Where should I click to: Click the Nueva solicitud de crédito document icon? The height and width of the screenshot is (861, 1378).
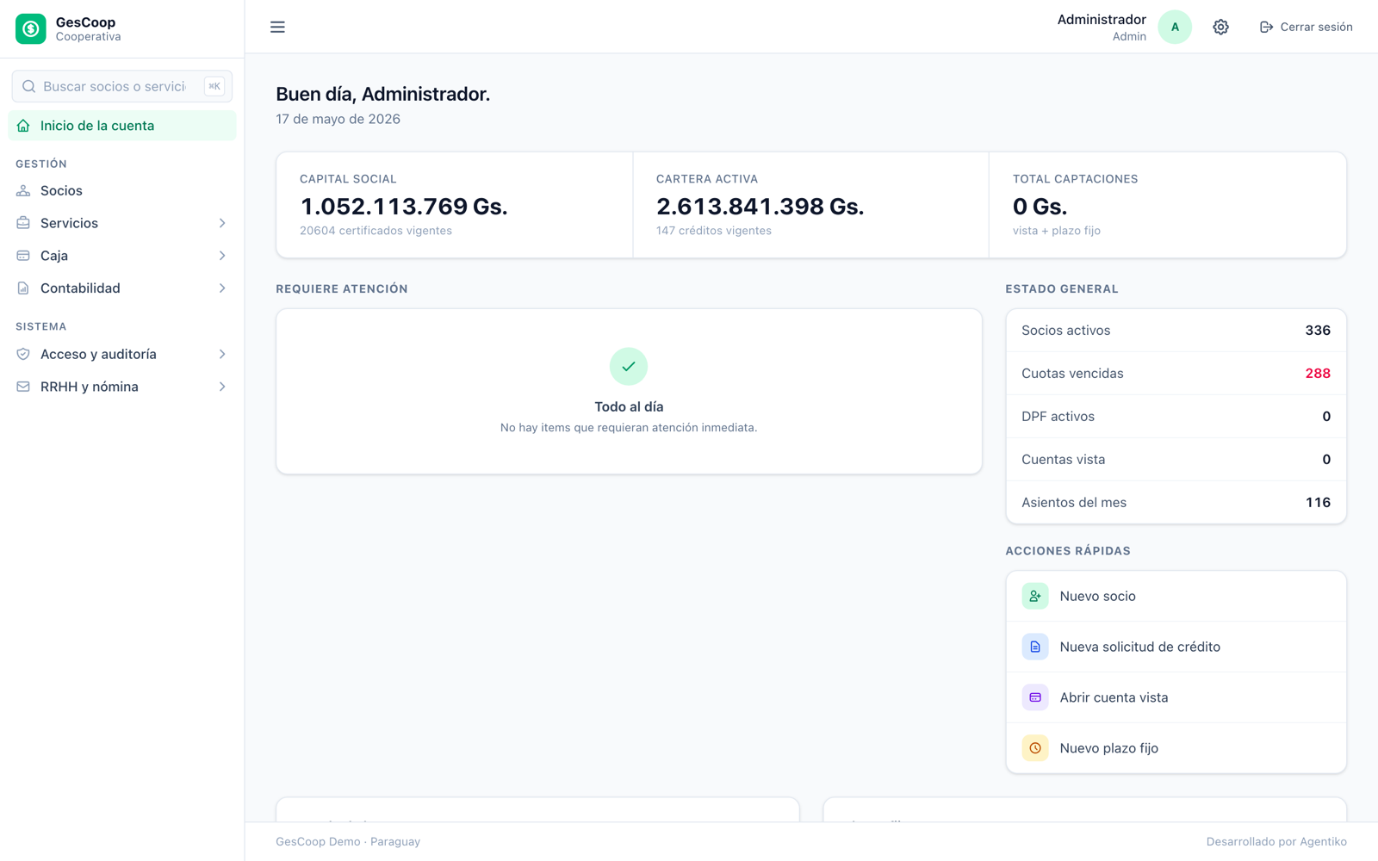(1035, 647)
